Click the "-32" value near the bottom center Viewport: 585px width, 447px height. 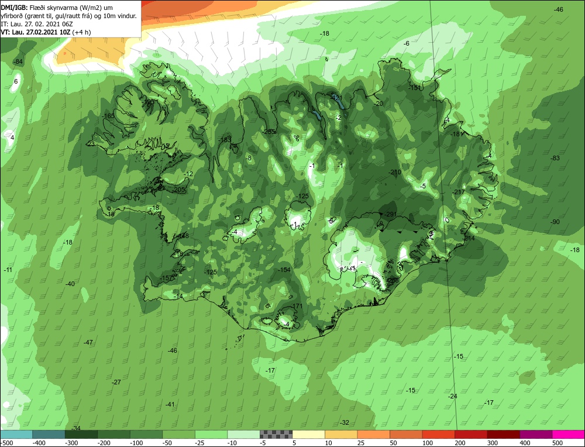click(345, 423)
